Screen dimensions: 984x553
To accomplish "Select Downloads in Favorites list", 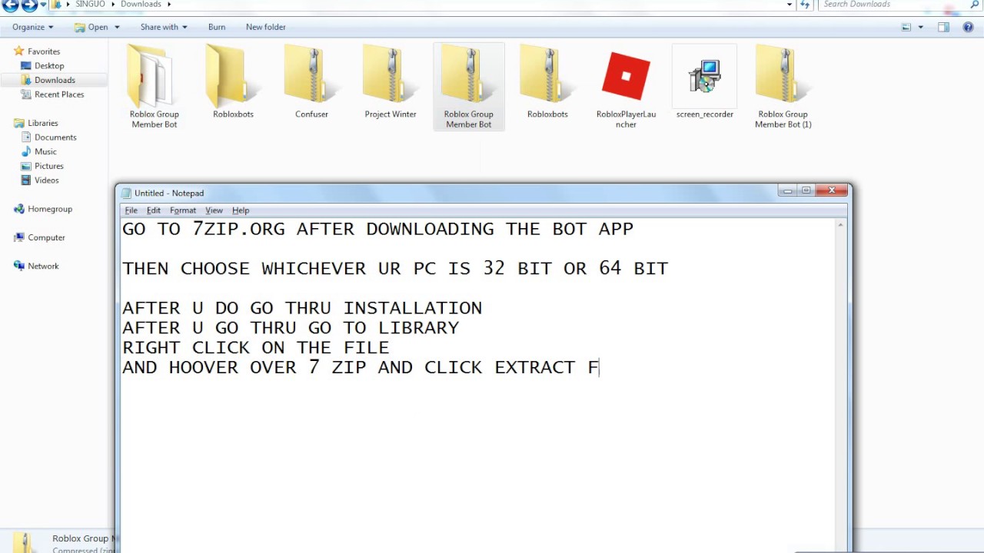I will point(55,80).
